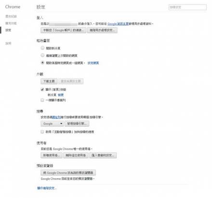Click the import bookmarks and settings button

(103, 155)
